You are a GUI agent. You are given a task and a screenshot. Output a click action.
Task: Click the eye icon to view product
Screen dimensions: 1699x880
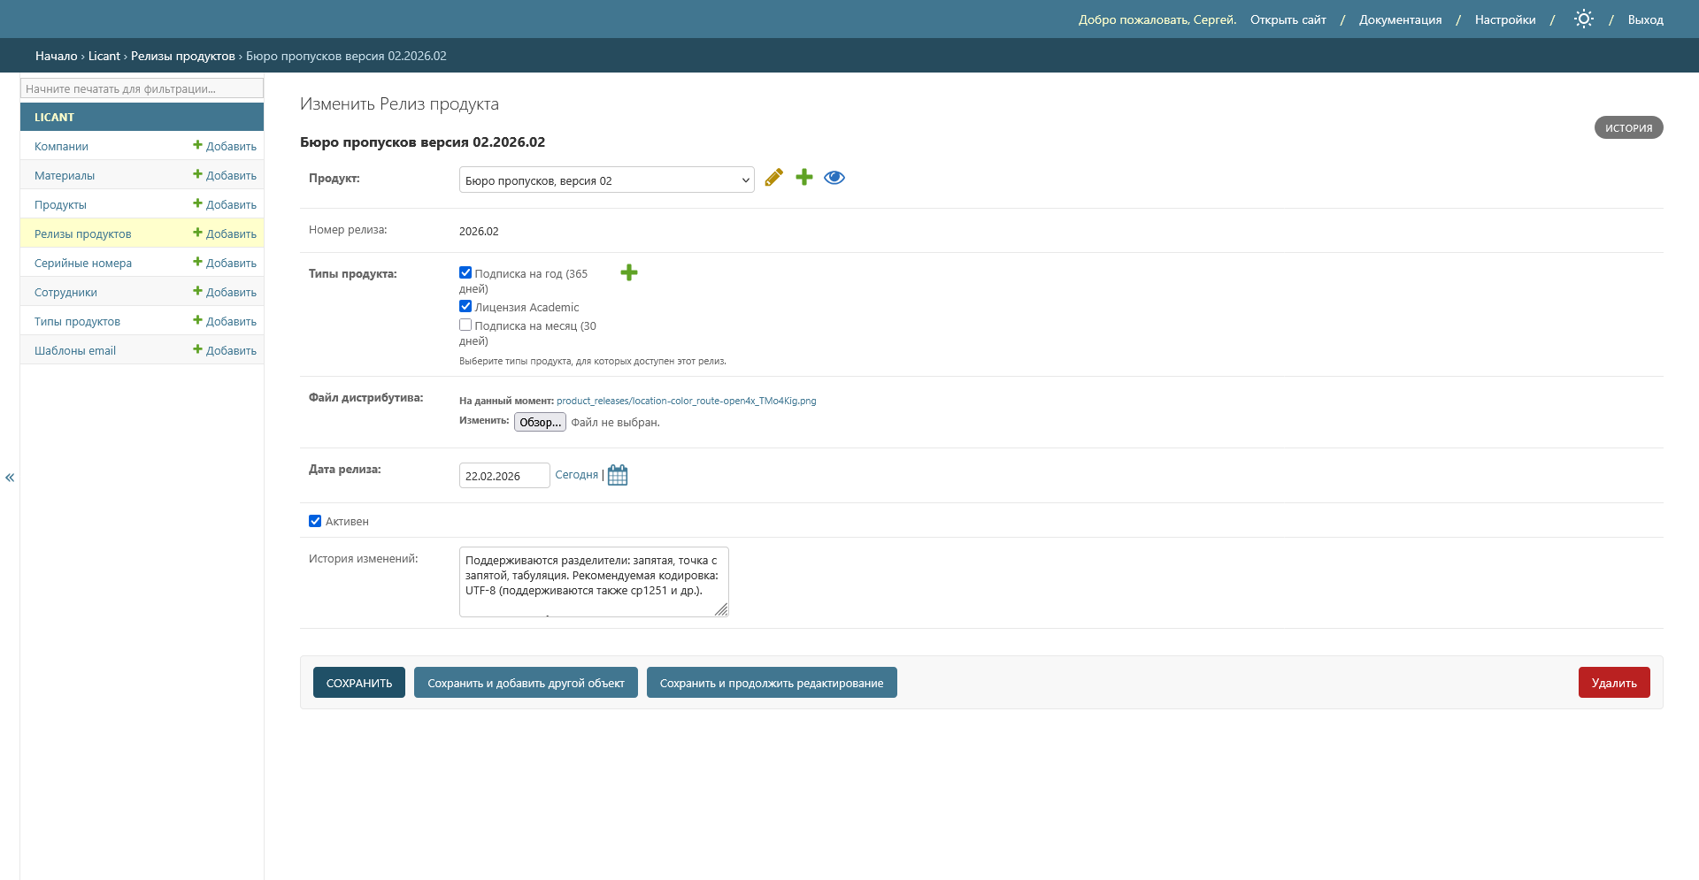tap(834, 178)
